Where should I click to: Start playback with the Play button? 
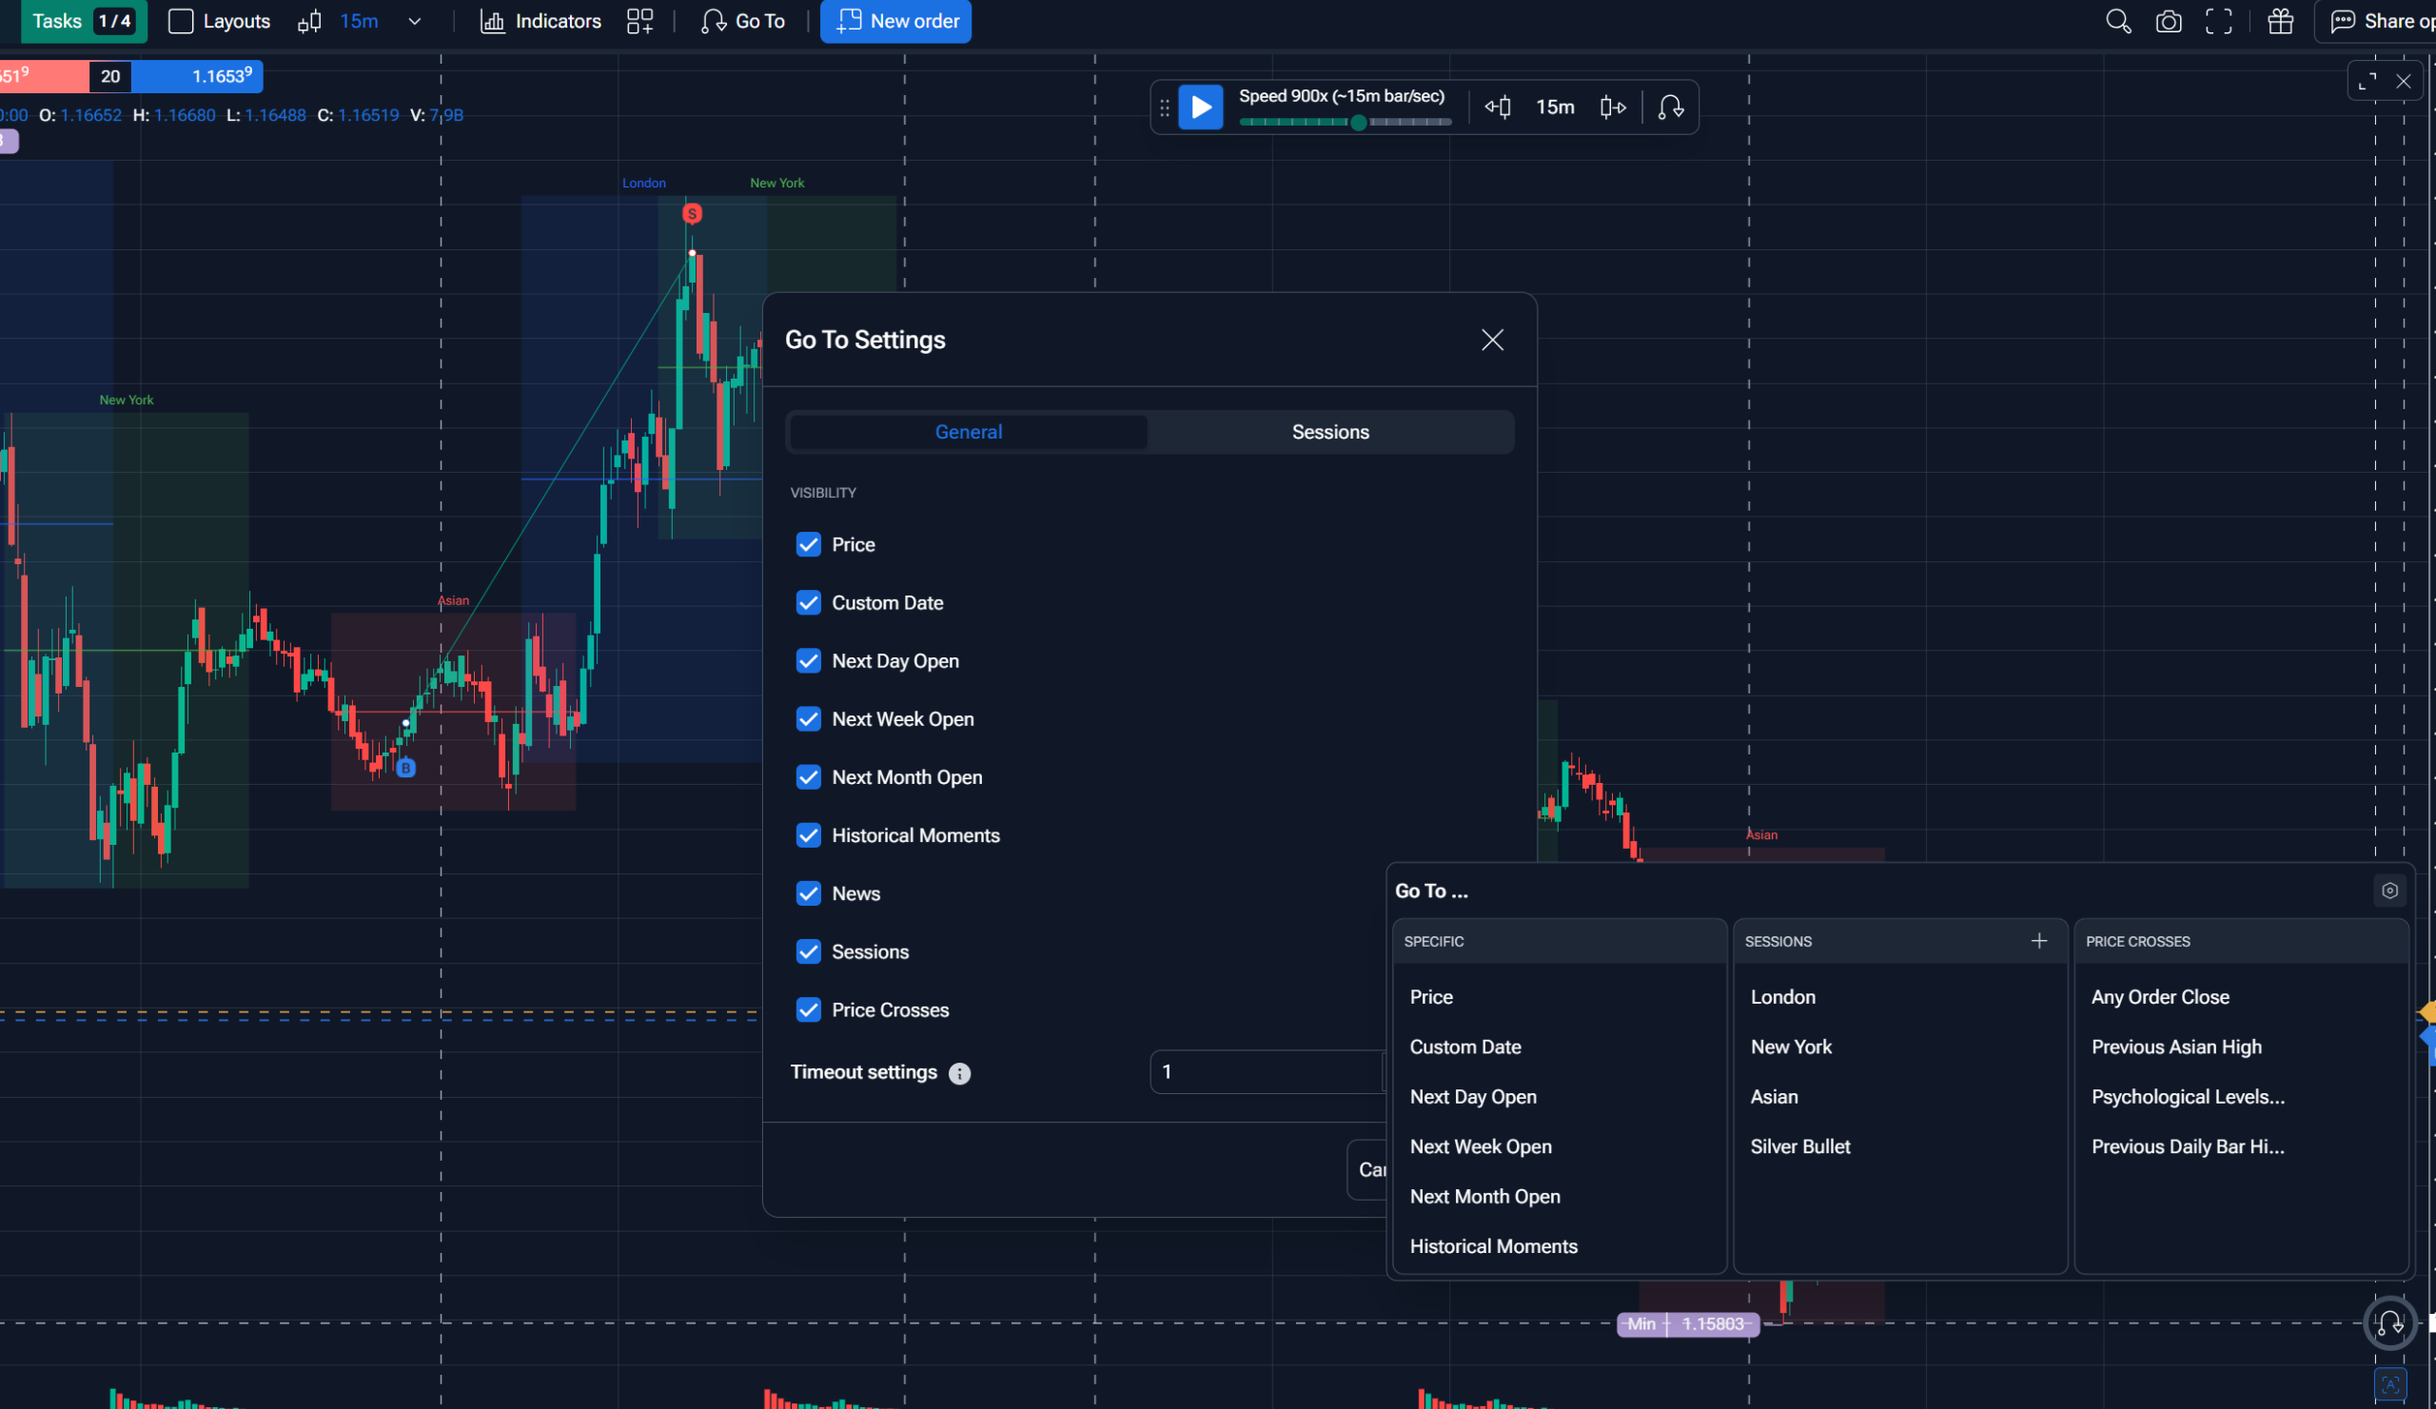point(1201,107)
